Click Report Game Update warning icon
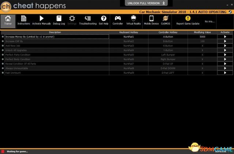The image size is (234, 154). [x=188, y=18]
